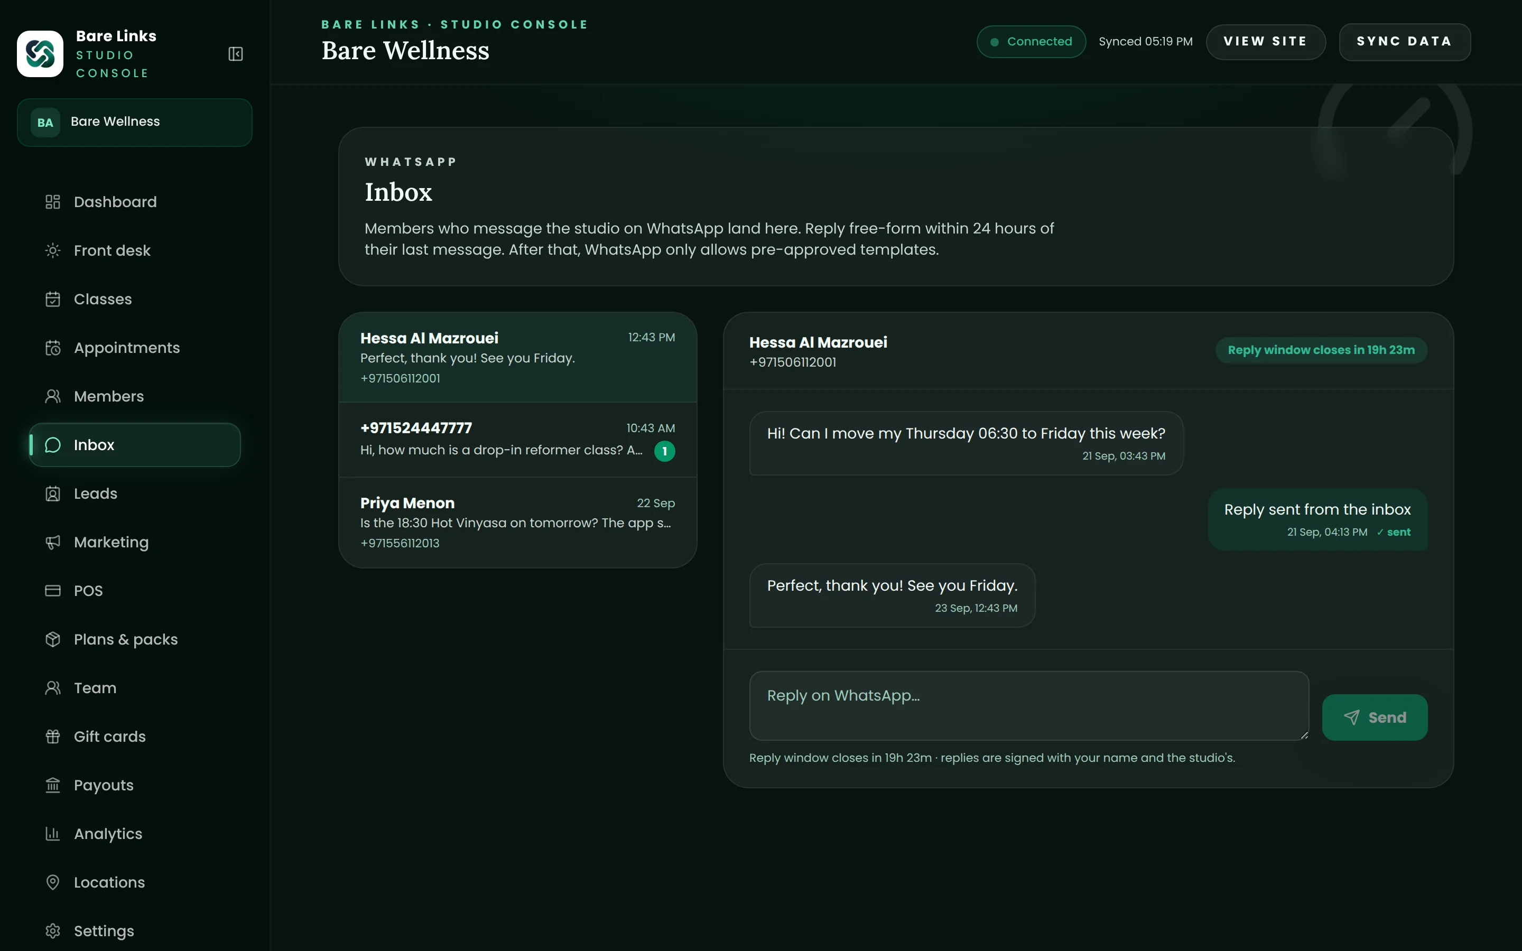Go to Marketing
Viewport: 1522px width, 951px height.
tap(135, 542)
